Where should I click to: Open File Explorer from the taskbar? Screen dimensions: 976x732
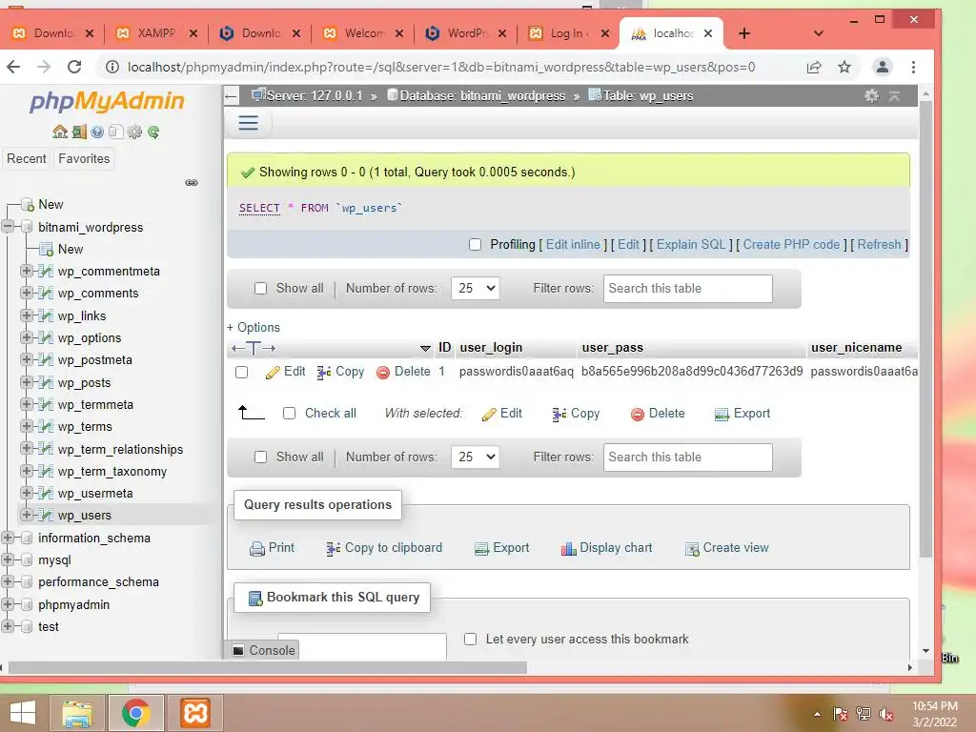click(76, 713)
